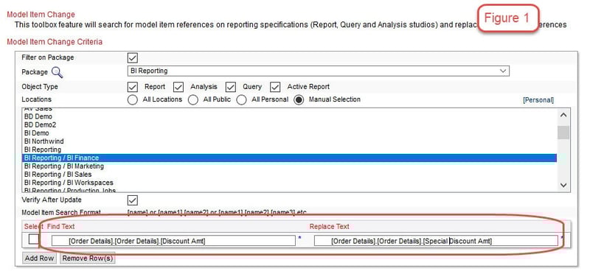
Task: Choose the All Locations radio button
Action: coord(133,100)
